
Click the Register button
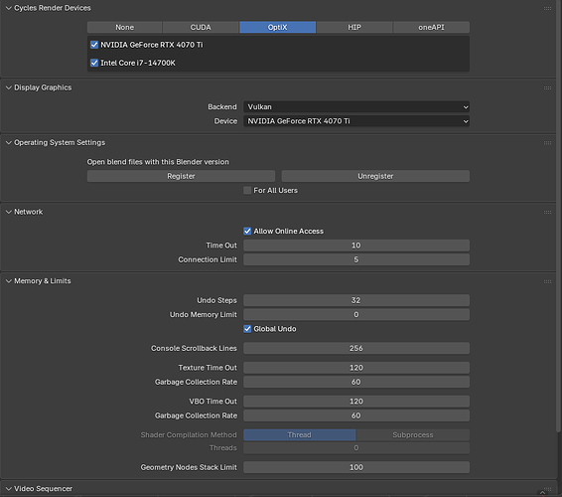click(181, 176)
